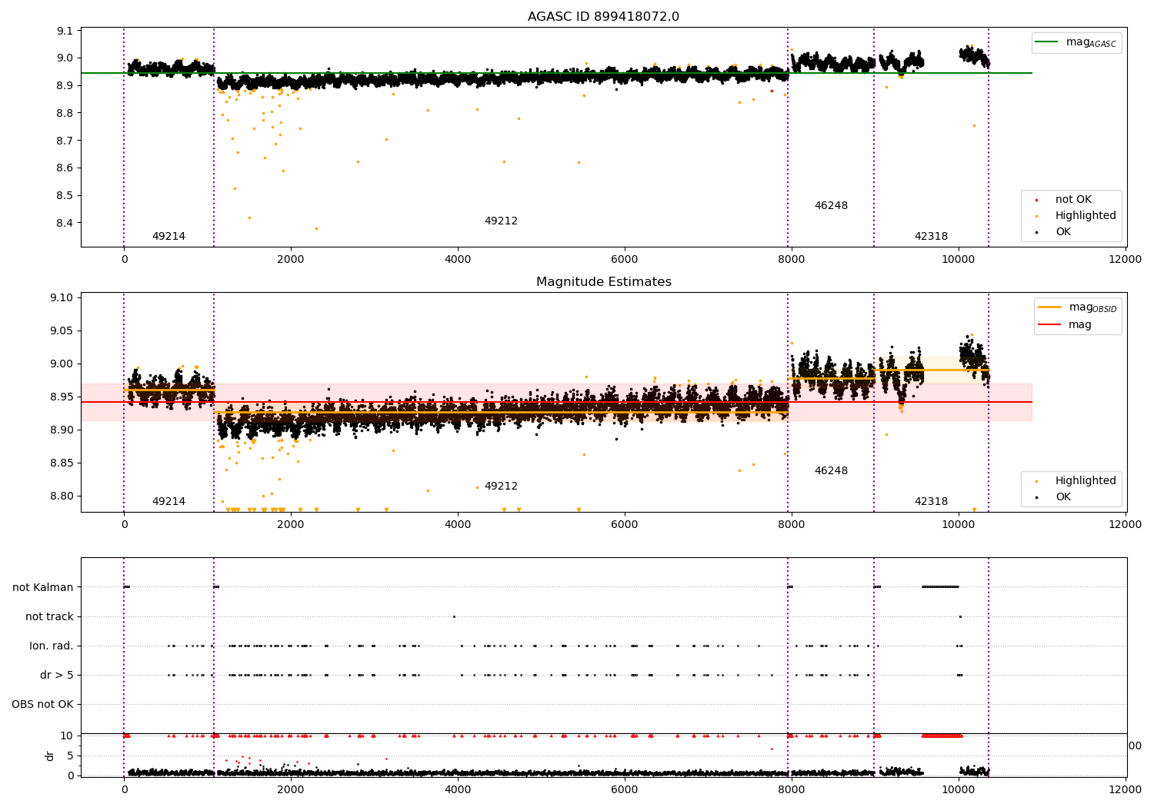Click the 'not track' axis label
Screen dimensions: 1154x807
(49, 616)
